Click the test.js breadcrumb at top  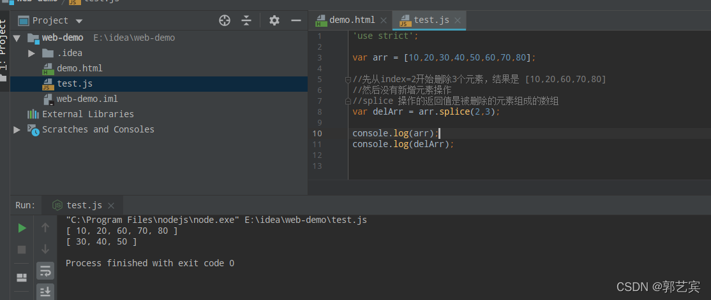(94, 1)
